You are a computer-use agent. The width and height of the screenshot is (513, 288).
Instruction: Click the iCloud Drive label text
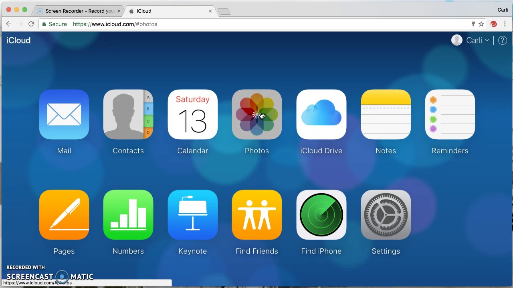pyautogui.click(x=321, y=151)
